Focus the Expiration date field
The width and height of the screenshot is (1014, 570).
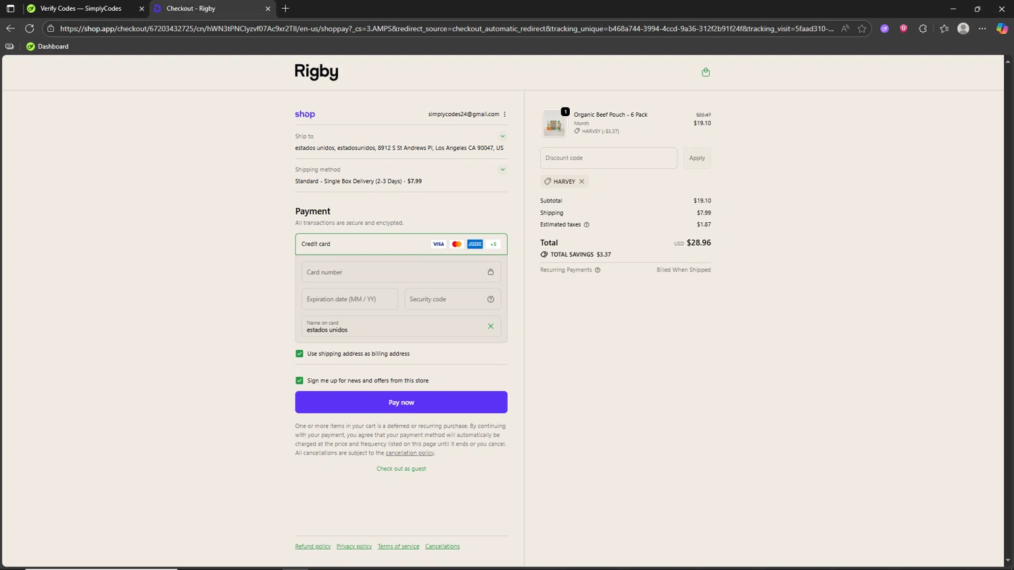[349, 299]
